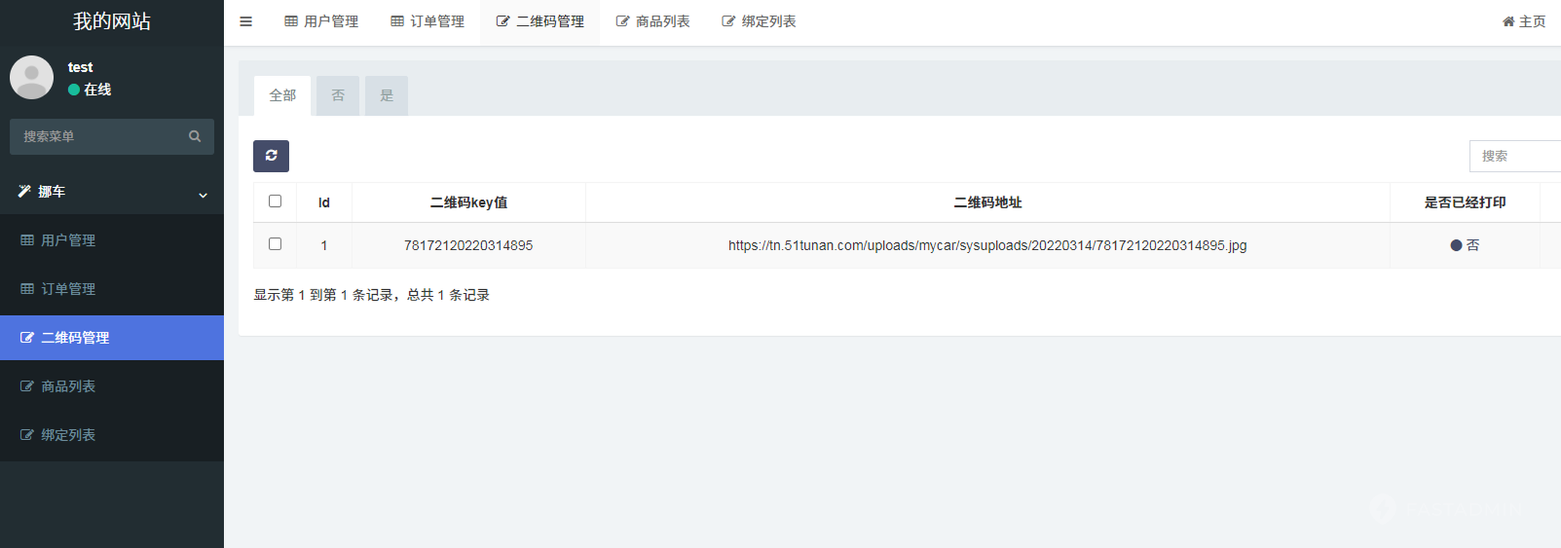This screenshot has width=1561, height=548.
Task: Open the QR code image URL link
Action: point(987,245)
